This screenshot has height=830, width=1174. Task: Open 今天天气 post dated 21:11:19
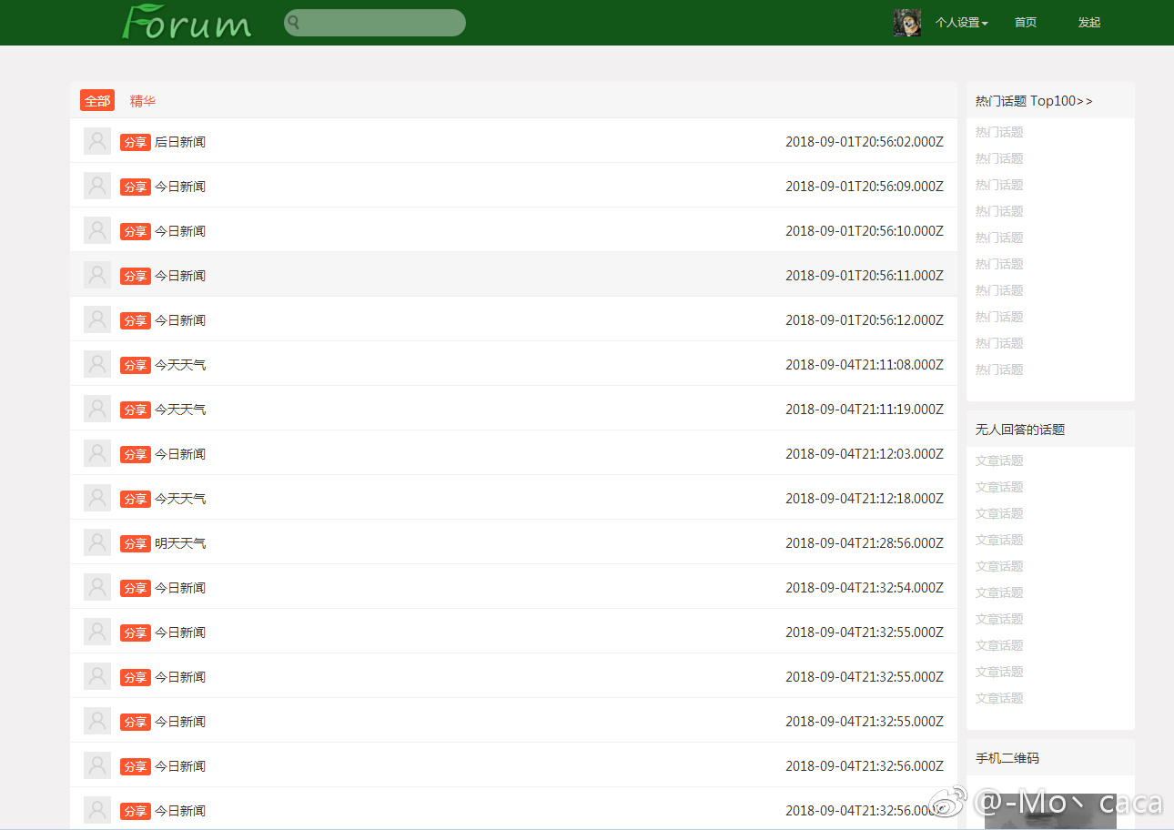tap(180, 410)
